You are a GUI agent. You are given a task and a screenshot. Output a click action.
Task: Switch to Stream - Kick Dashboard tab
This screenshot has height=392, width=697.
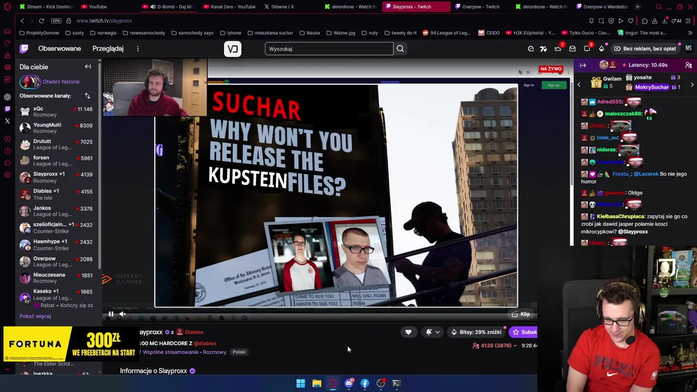(46, 7)
